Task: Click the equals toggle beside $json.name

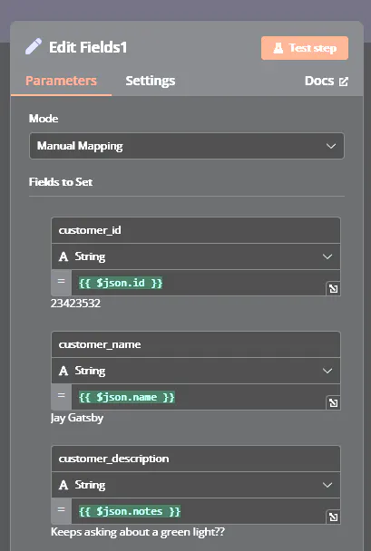Action: click(61, 396)
